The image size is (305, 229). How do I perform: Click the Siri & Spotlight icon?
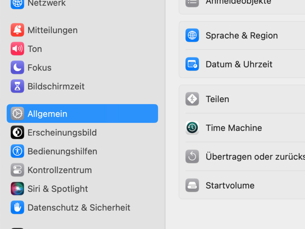click(17, 189)
